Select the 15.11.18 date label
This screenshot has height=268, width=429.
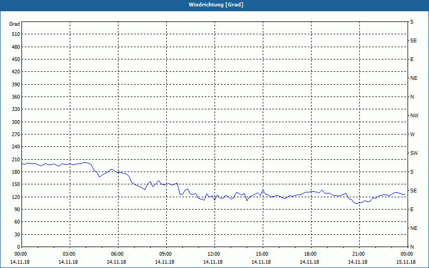coord(406,262)
